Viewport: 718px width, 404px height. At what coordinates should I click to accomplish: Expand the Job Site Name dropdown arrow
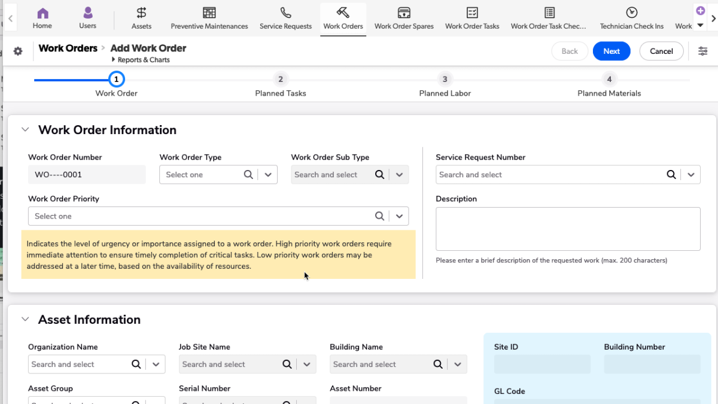pyautogui.click(x=307, y=364)
